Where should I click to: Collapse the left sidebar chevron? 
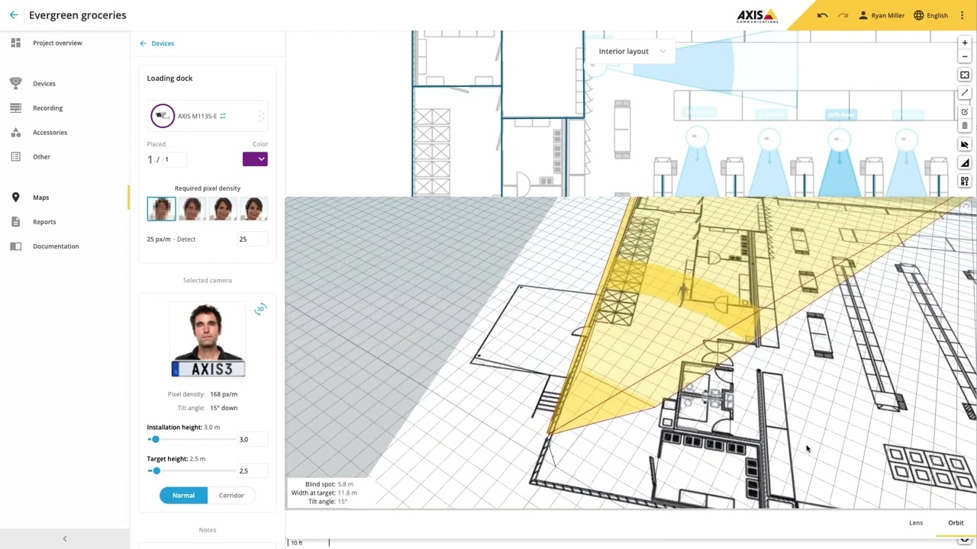(65, 539)
